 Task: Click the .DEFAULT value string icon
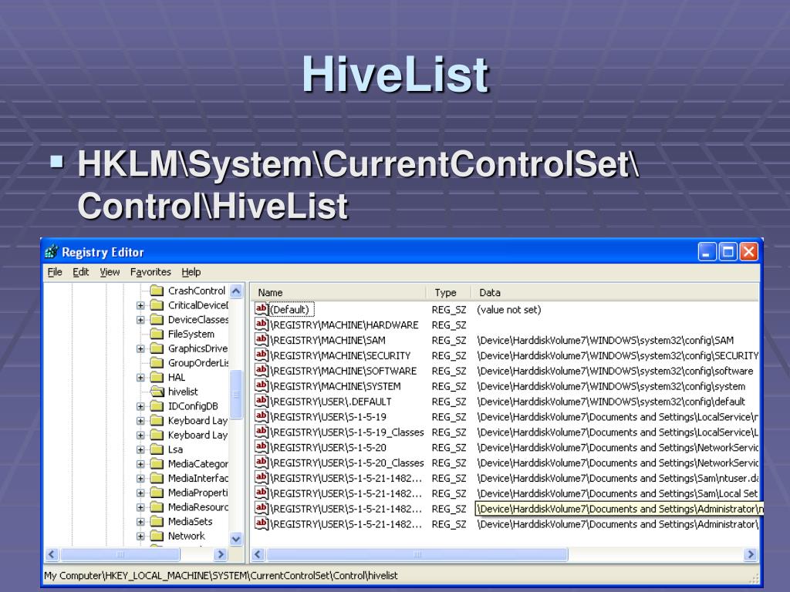(x=262, y=401)
